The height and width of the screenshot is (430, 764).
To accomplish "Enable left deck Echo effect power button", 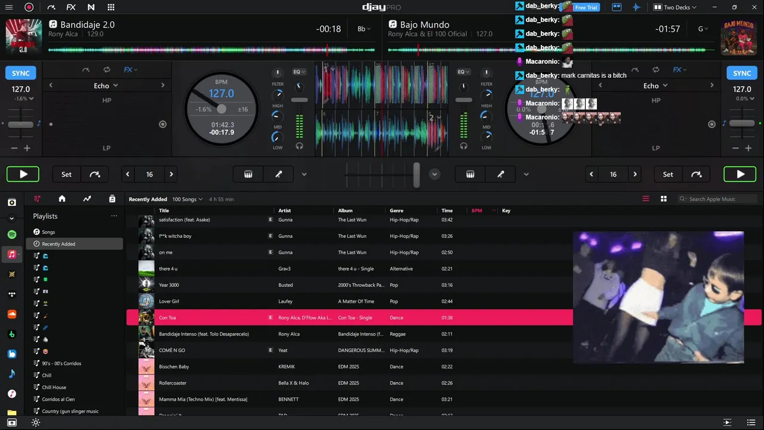I will 162,124.
